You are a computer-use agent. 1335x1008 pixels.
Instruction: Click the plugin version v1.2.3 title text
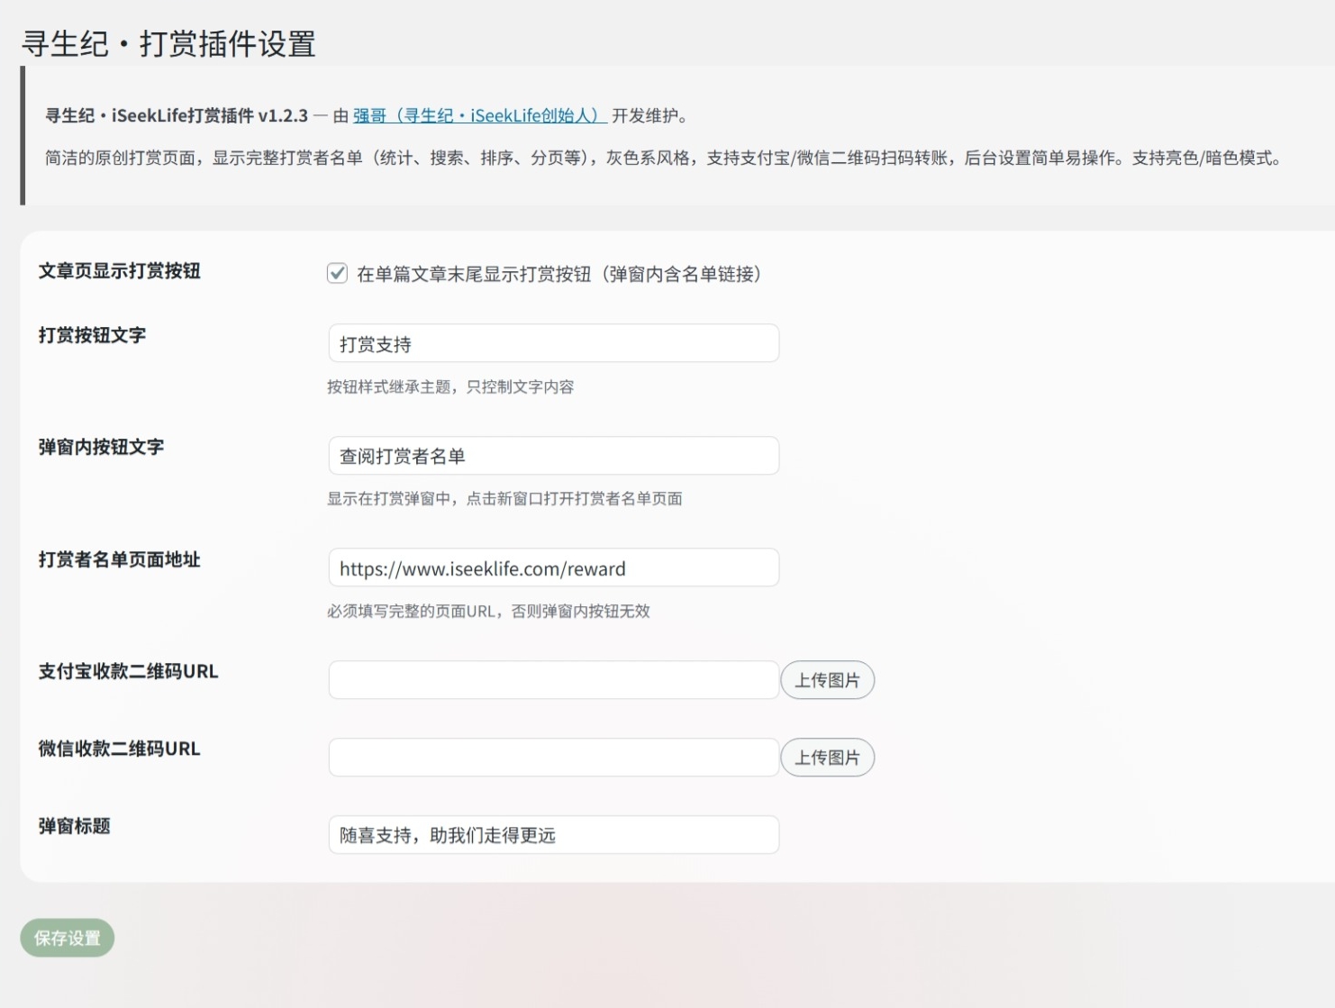point(177,116)
